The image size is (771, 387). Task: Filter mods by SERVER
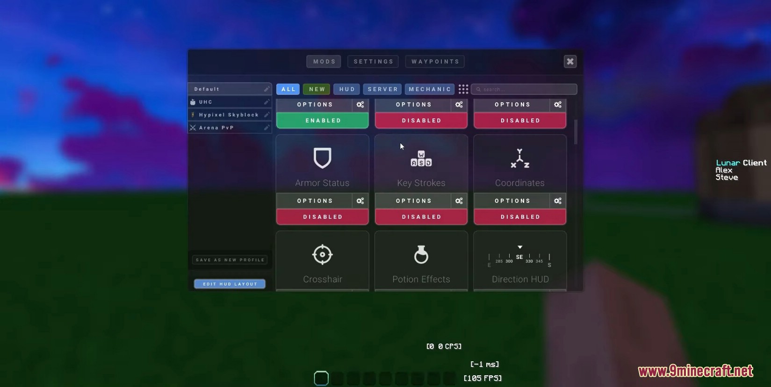pos(382,89)
